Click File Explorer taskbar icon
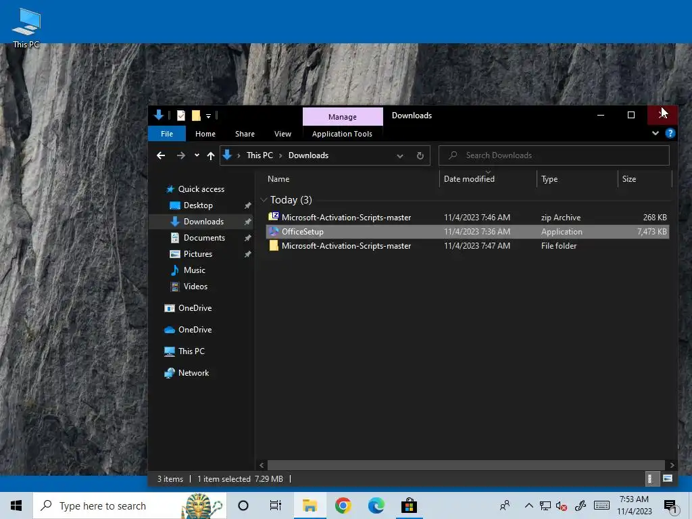This screenshot has width=692, height=519. pyautogui.click(x=310, y=505)
